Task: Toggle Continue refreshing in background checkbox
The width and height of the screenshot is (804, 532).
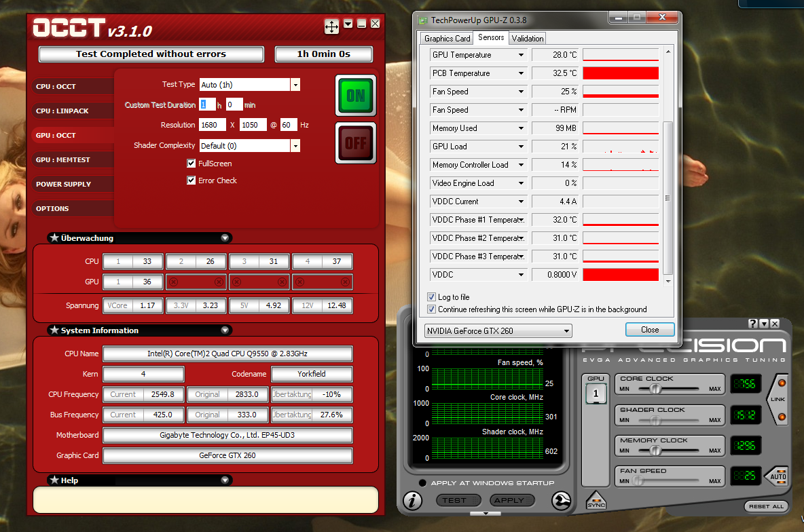Action: pyautogui.click(x=432, y=309)
